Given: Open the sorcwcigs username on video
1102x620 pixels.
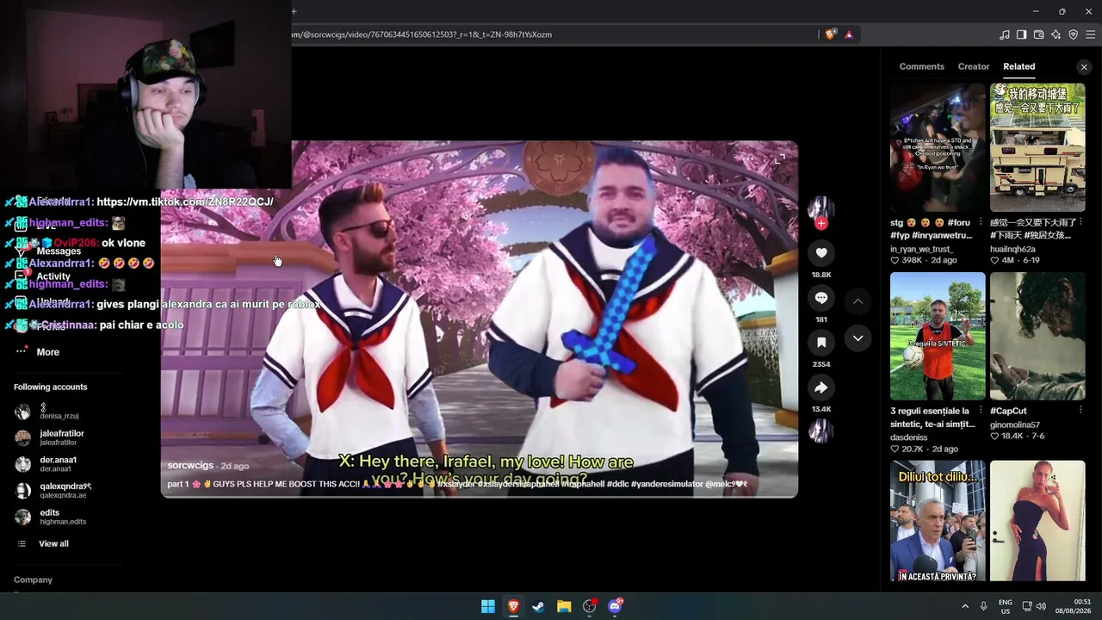Looking at the screenshot, I should [190, 466].
